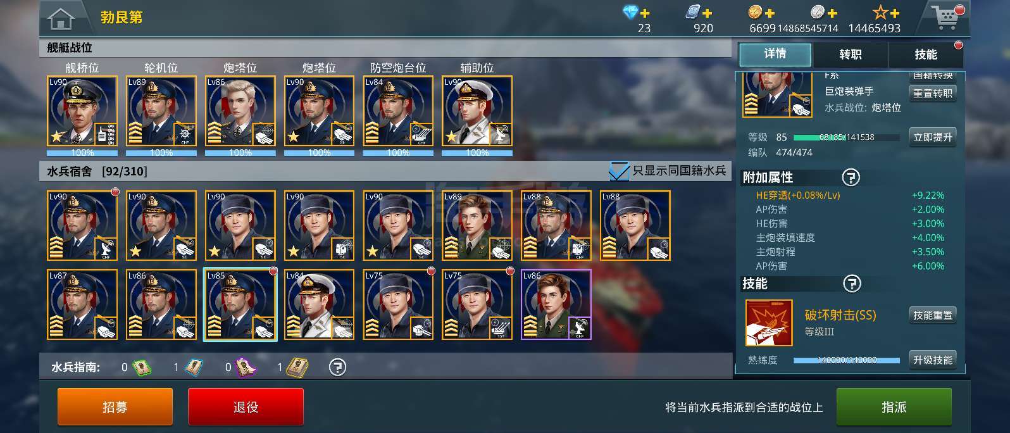Click the 立即提升 level button
The height and width of the screenshot is (433, 1010).
pos(933,137)
